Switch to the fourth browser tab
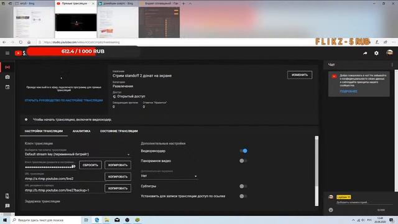 click(159, 4)
